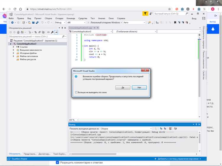Click the Output panel vertical scrollbar thumb

[200, 139]
